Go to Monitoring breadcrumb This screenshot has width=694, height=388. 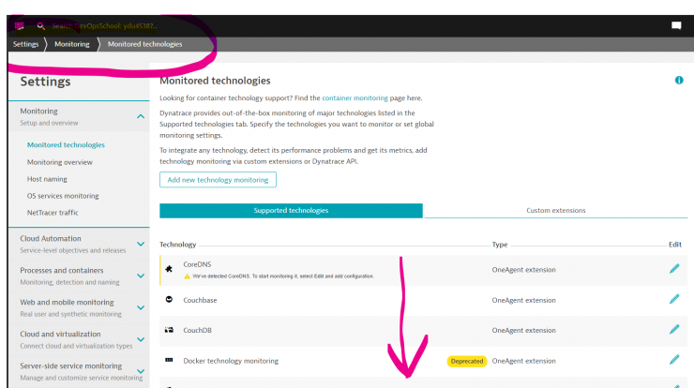click(x=71, y=44)
